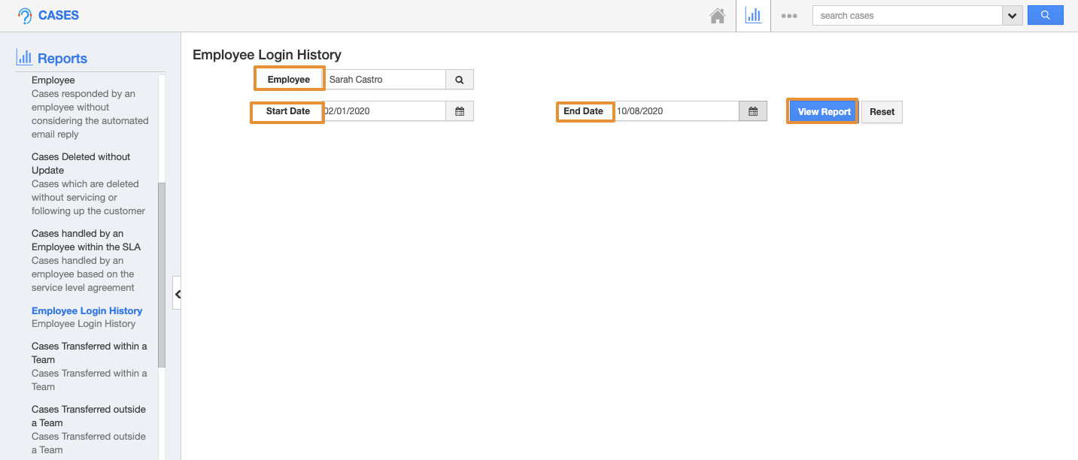The width and height of the screenshot is (1078, 460).
Task: Open Cases Transferred within a Team report
Action: [89, 353]
